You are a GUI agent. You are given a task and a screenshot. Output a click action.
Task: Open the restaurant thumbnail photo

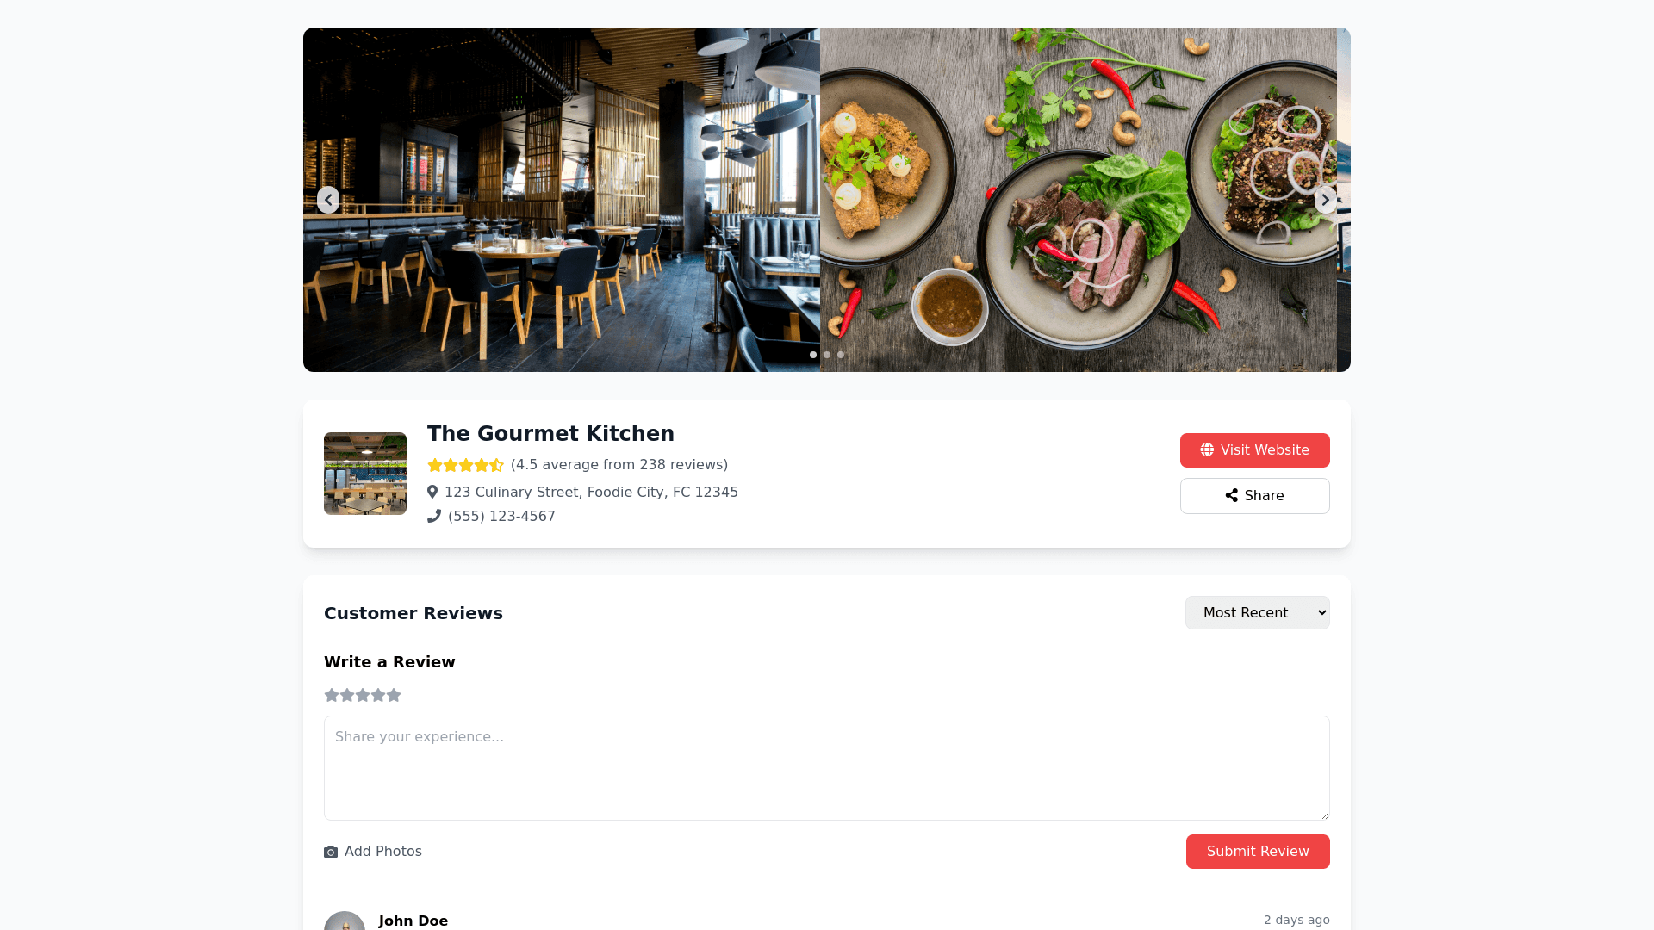(365, 474)
